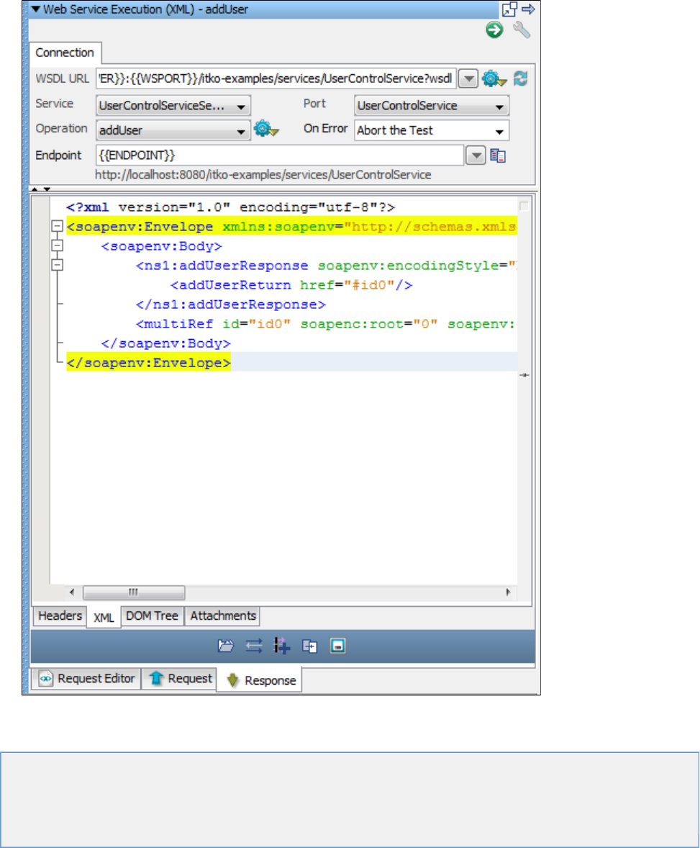The image size is (700, 848).
Task: Switch to the Headers tab
Action: click(60, 616)
